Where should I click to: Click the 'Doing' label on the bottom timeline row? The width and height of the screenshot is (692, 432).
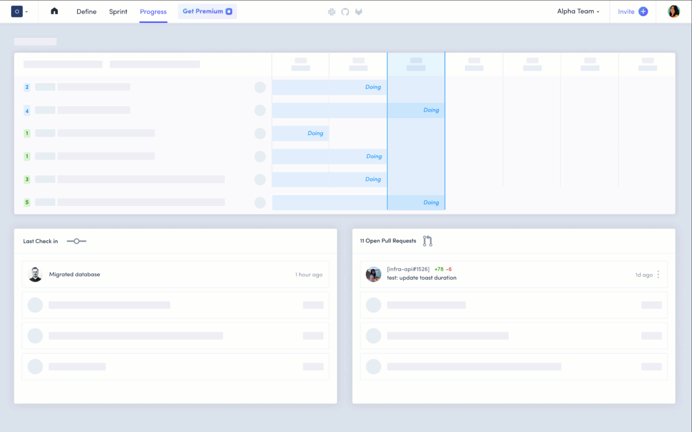click(431, 202)
